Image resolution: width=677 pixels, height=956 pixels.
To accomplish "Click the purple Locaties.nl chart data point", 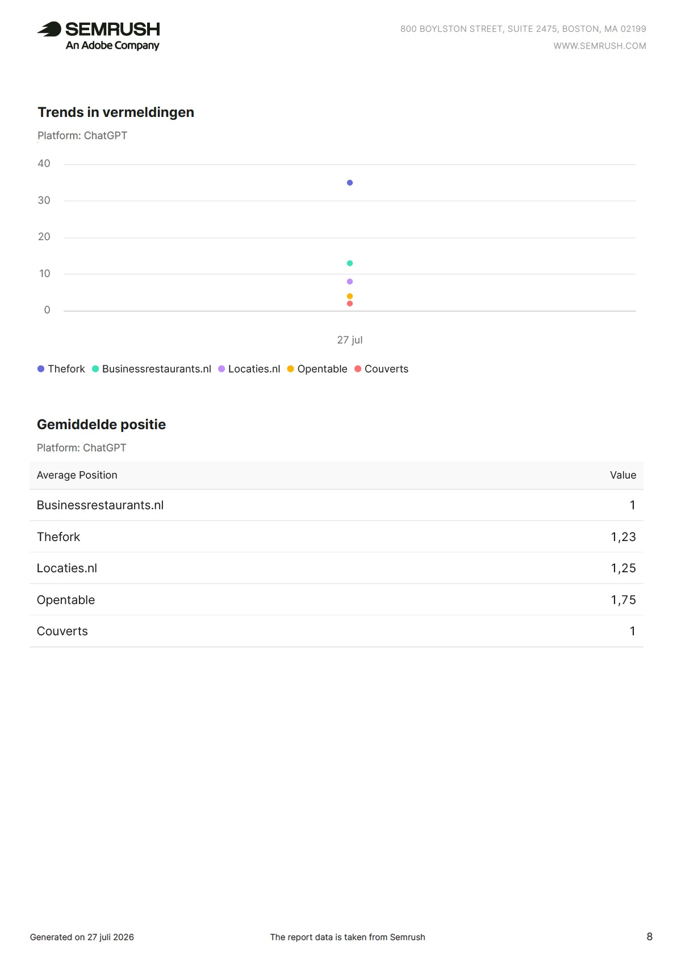I will click(350, 282).
